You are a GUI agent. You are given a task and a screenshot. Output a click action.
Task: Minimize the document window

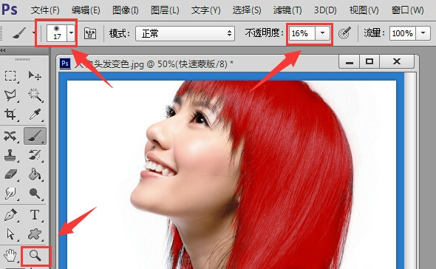point(350,61)
